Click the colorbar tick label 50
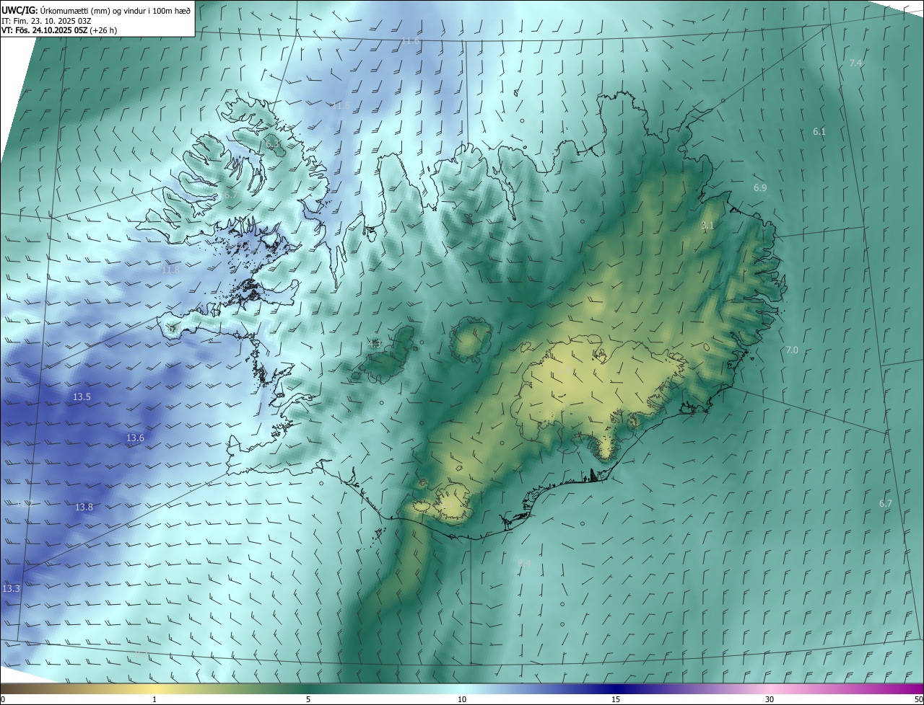 (918, 699)
